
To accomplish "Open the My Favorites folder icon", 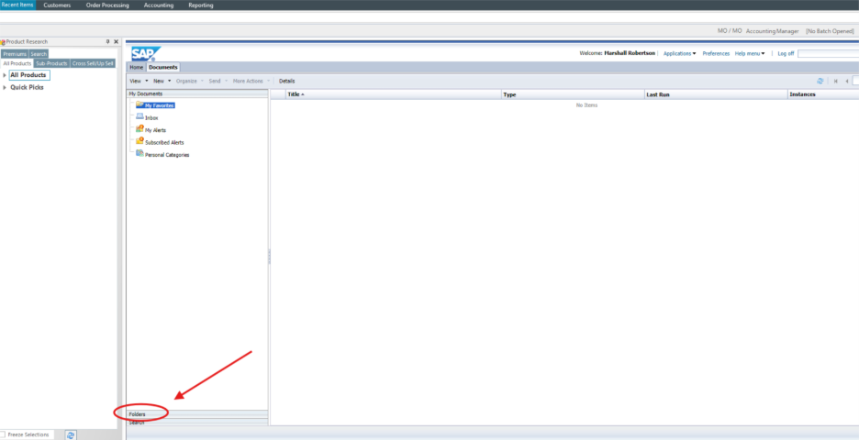I will 139,105.
